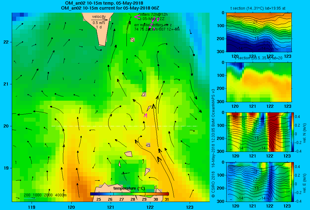
Task: Click the subtitle 'OM_an02 10-15m current for 05-May-2018 00Z'
Action: click(110, 8)
